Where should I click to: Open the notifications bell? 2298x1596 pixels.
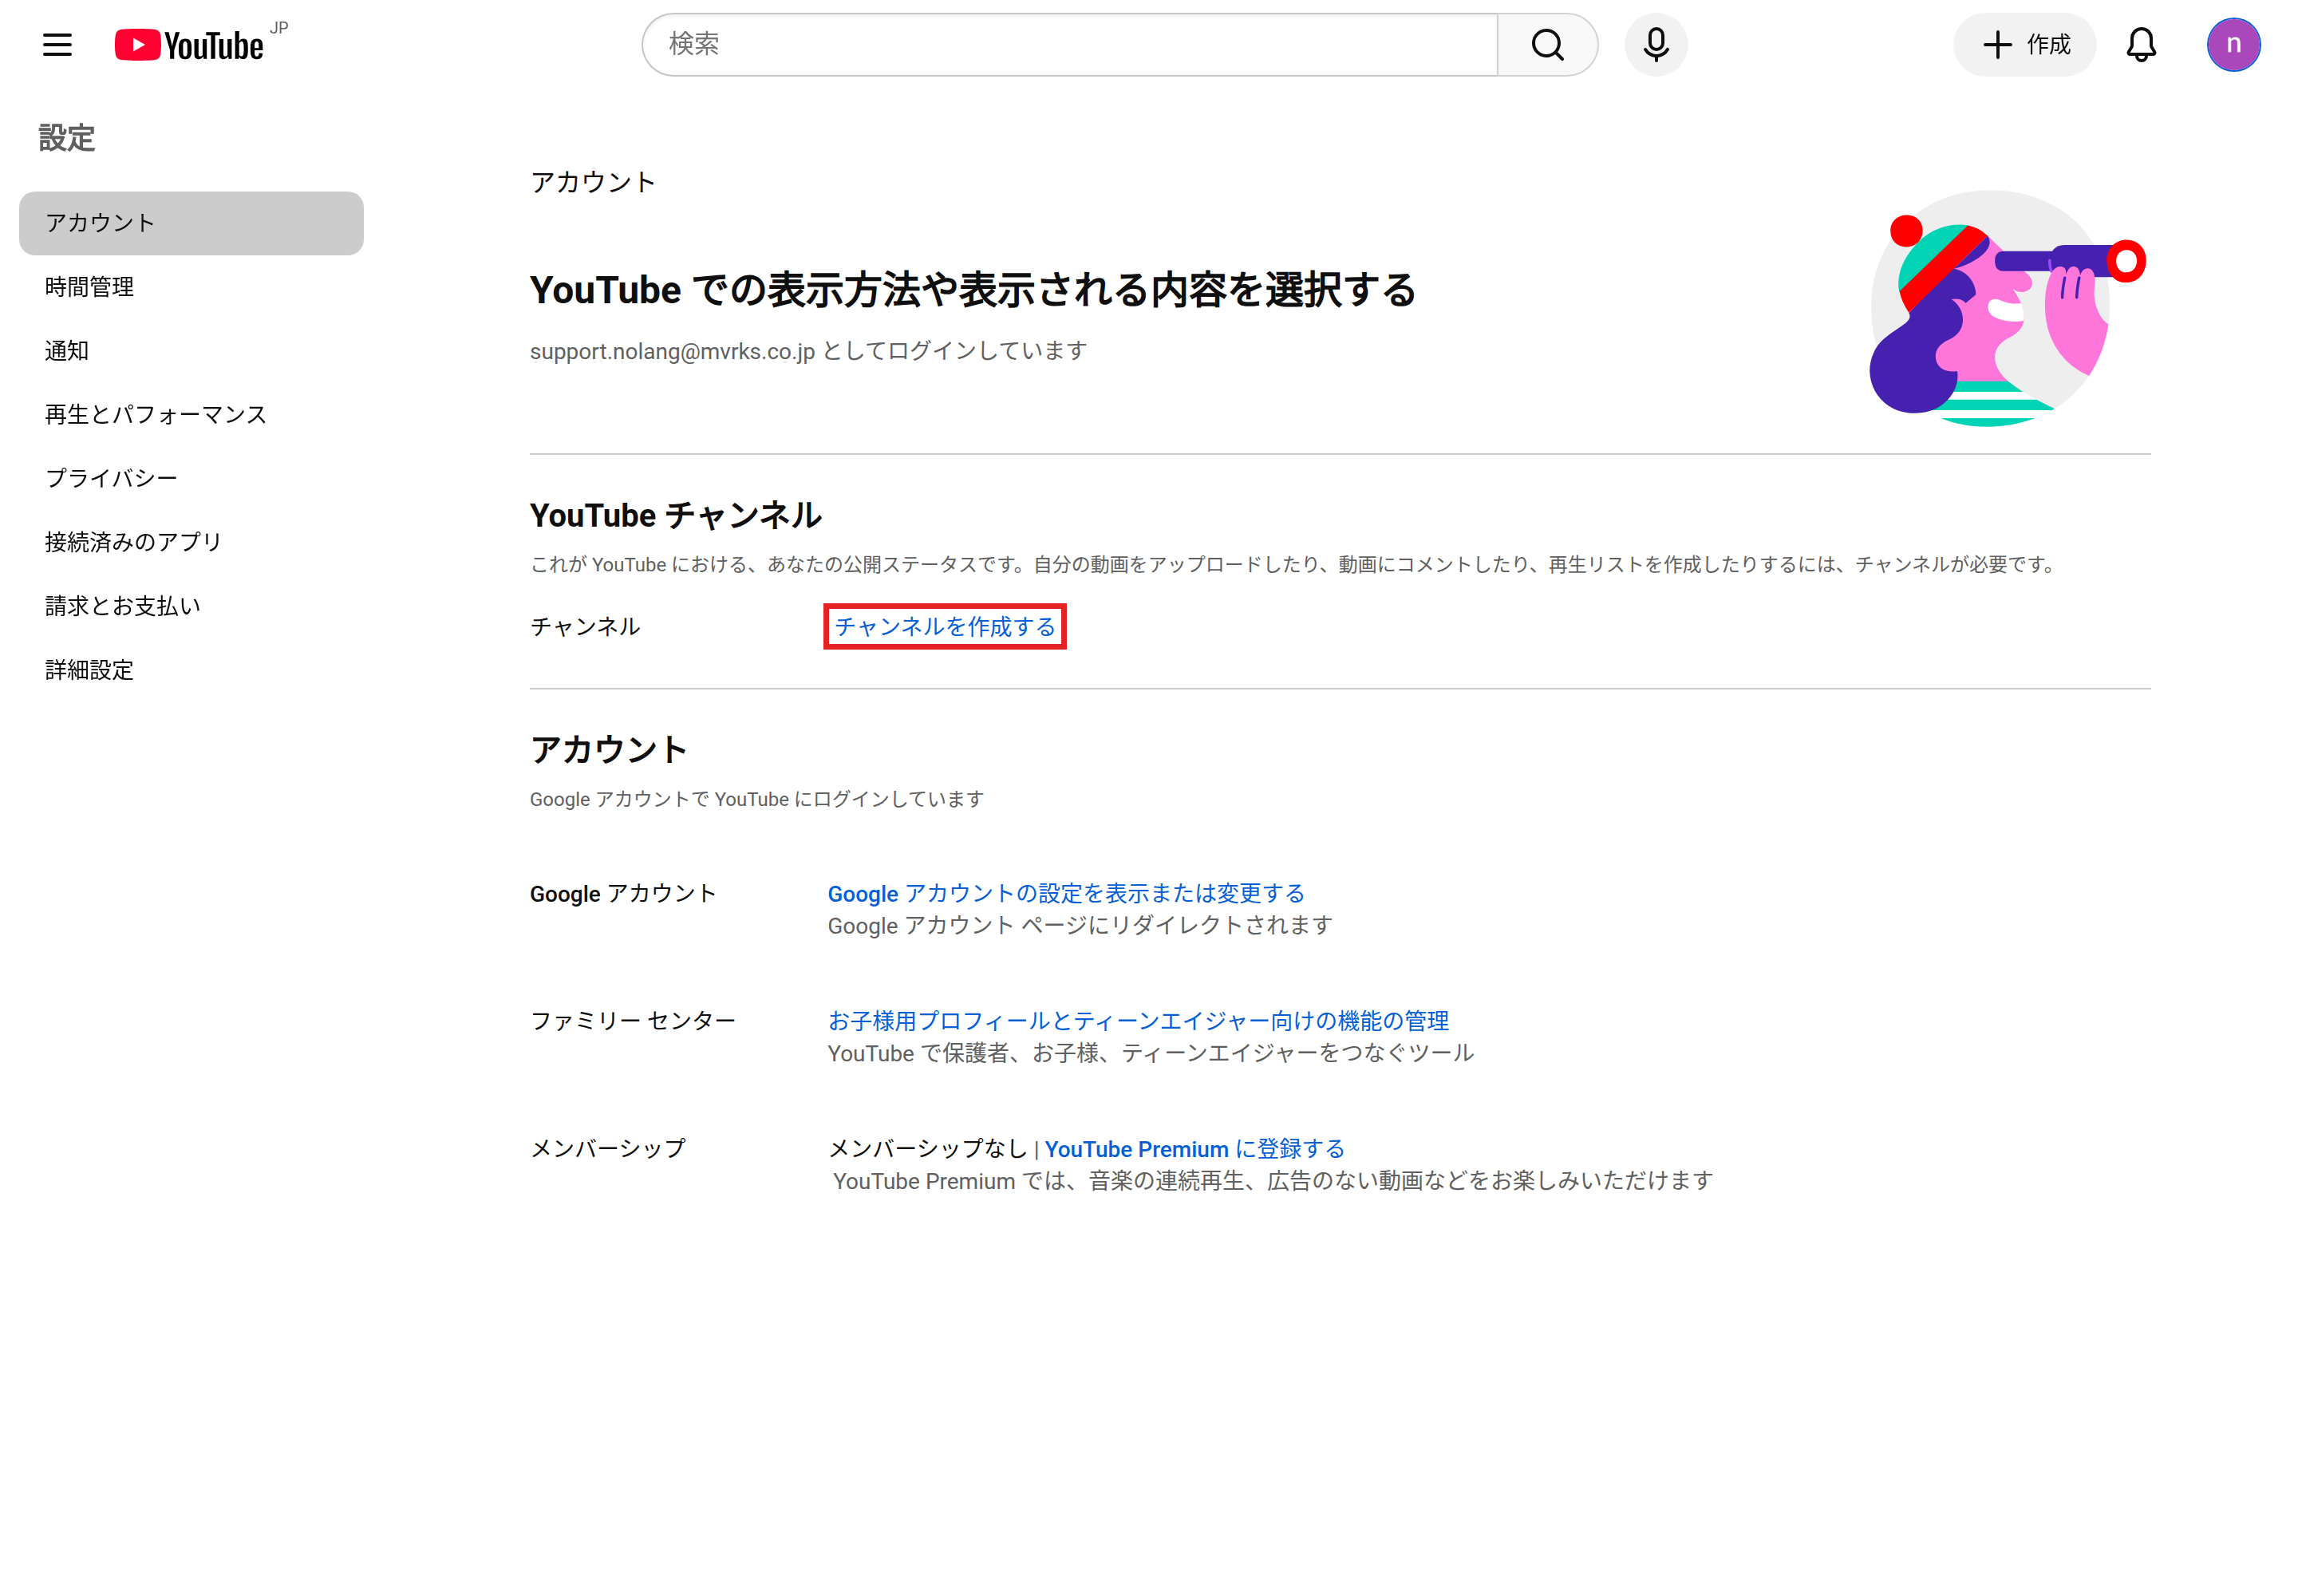[x=2140, y=44]
